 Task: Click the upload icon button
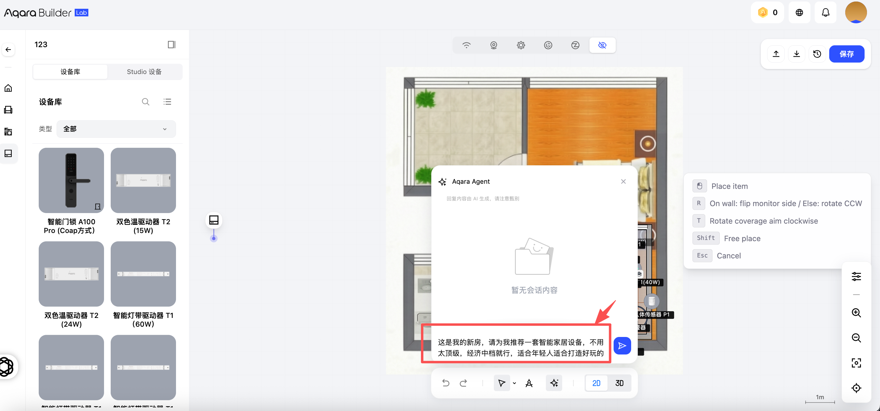point(776,54)
